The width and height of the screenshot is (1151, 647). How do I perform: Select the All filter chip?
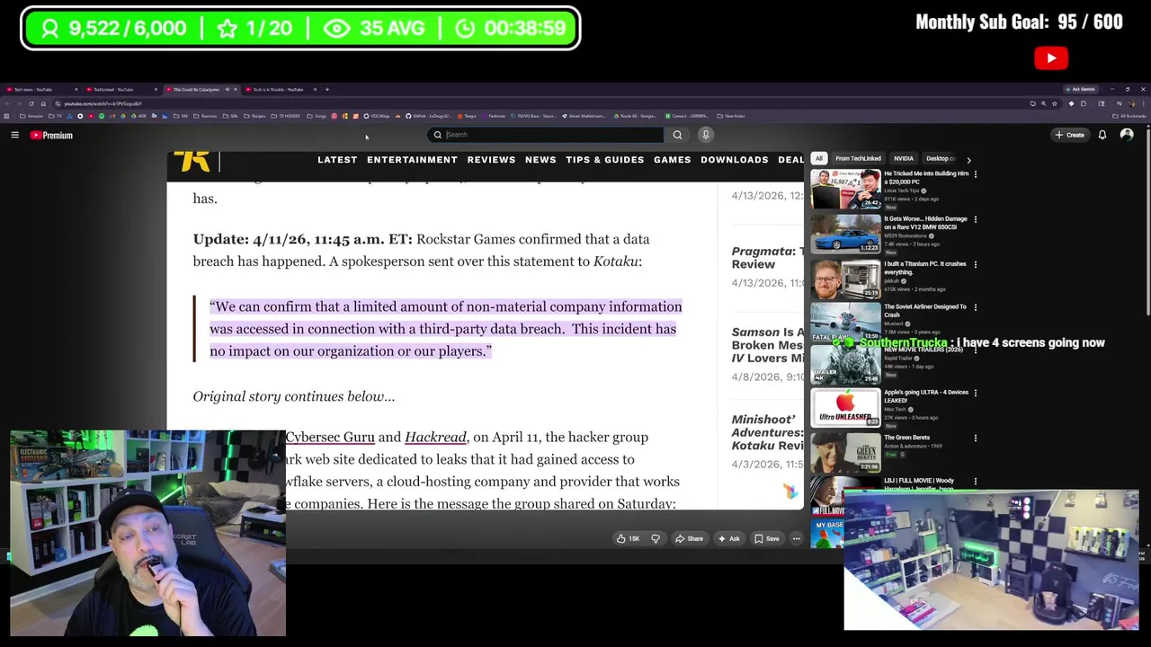[x=819, y=158]
